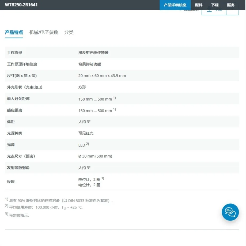Click the WTB250-2R1641 product title

click(x=21, y=5)
